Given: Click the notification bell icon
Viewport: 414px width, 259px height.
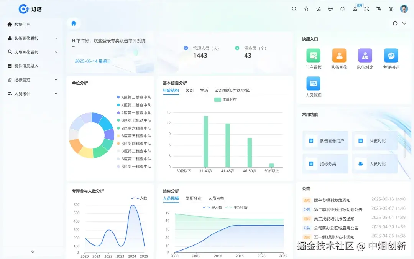Looking at the screenshot, I should (342, 8).
